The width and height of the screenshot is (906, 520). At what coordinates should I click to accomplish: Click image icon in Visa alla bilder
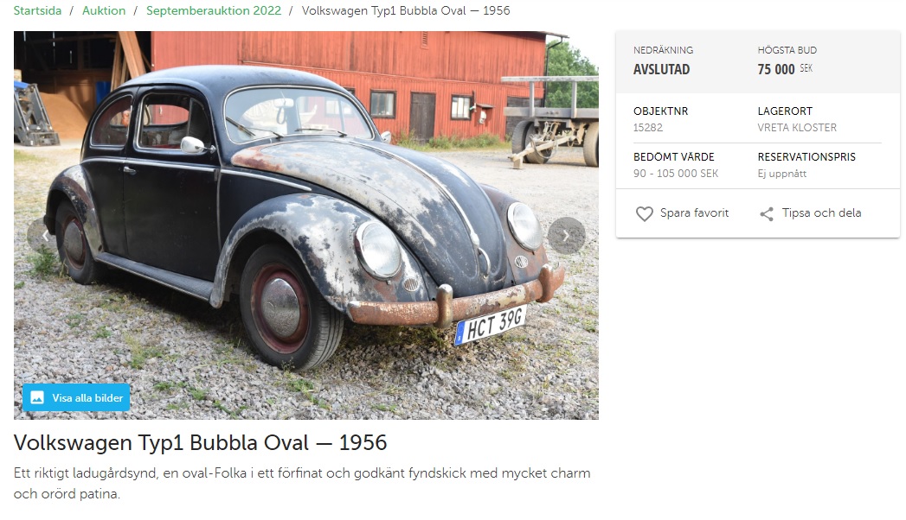[37, 398]
